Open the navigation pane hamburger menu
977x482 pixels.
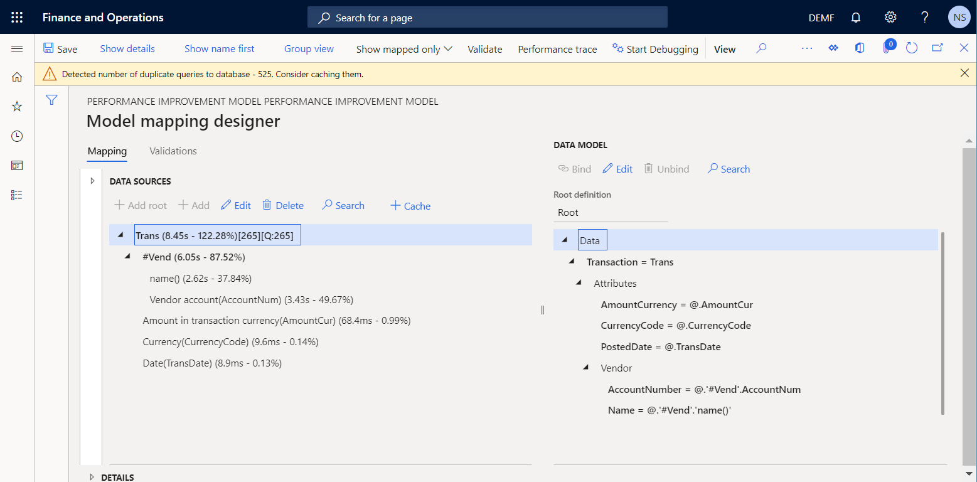(17, 48)
